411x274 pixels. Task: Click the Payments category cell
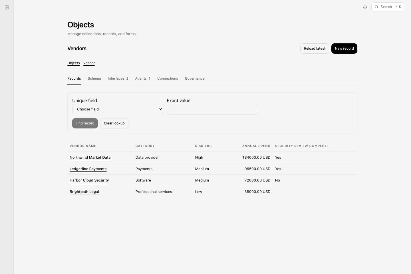click(144, 169)
